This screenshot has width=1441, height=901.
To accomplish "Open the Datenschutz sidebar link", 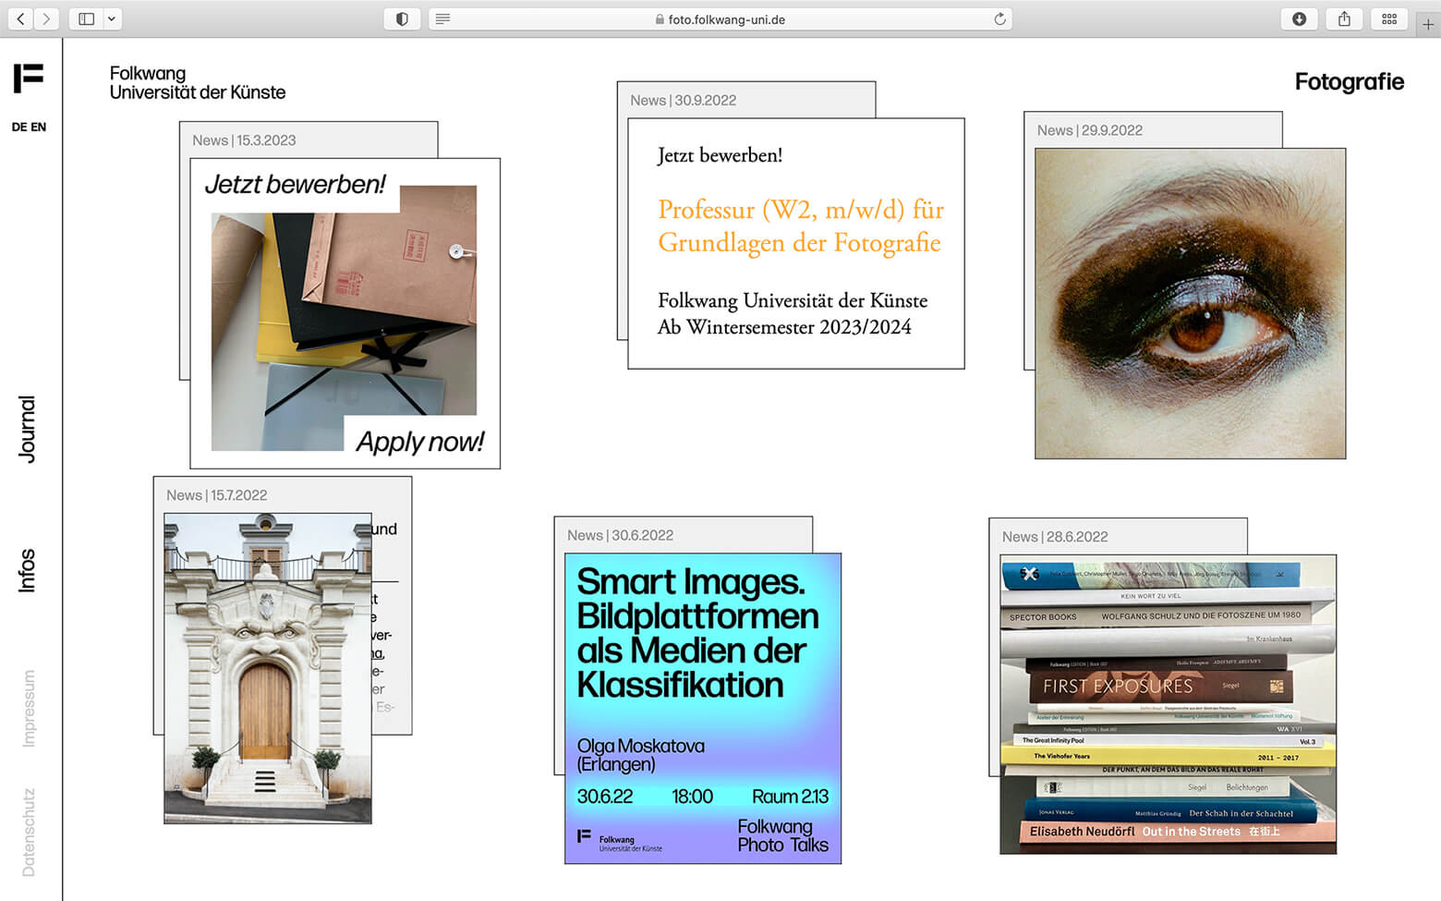I will (29, 833).
